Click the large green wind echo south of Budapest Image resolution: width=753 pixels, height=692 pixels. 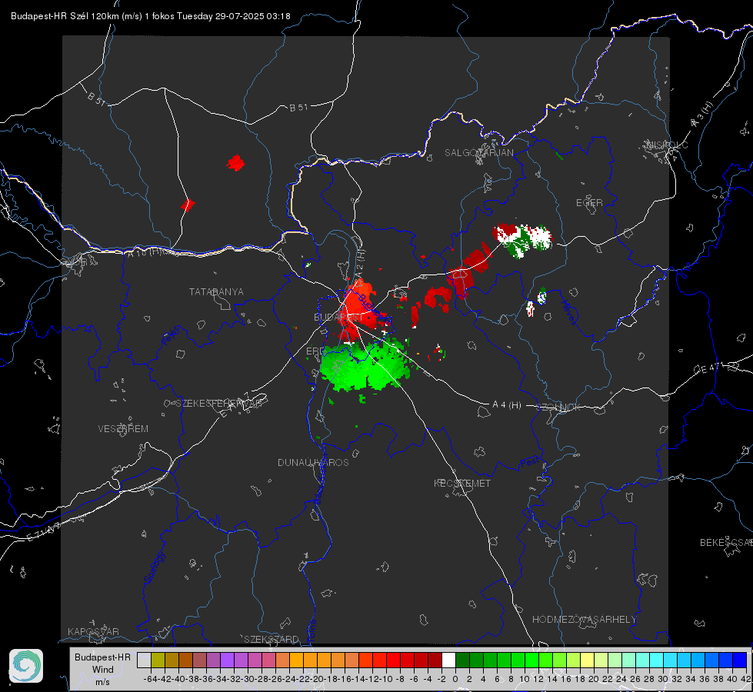[x=365, y=366]
